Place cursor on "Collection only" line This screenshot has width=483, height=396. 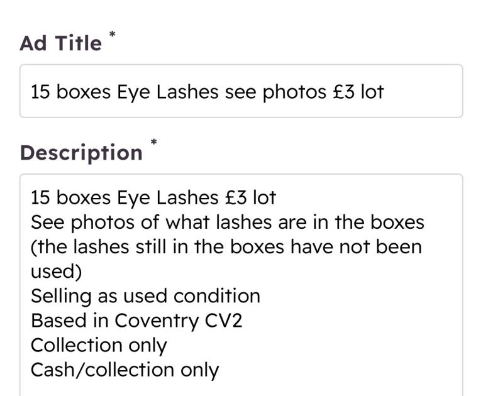pos(99,345)
